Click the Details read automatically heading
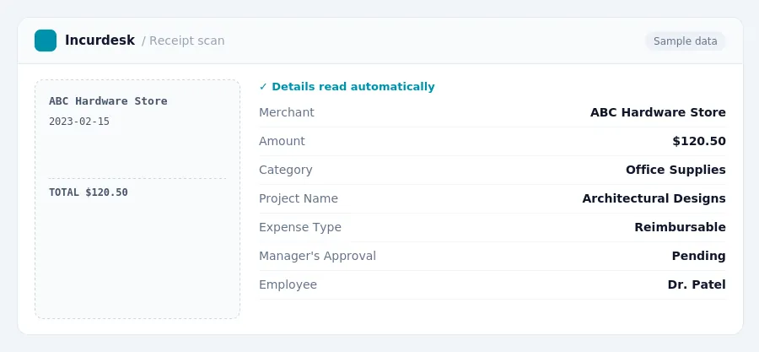759x352 pixels. [x=353, y=87]
